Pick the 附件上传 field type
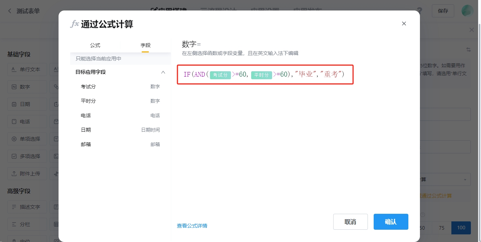The width and height of the screenshot is (481, 242). 27,174
